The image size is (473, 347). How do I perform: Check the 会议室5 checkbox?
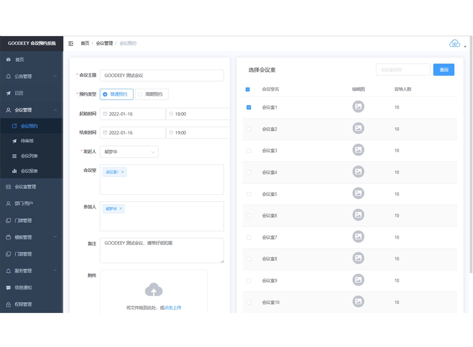249,194
